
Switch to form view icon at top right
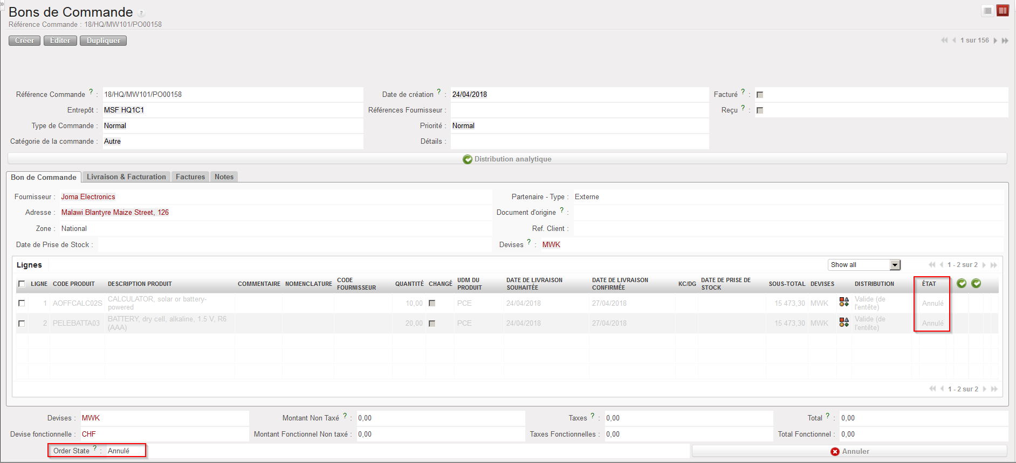pyautogui.click(x=1003, y=11)
